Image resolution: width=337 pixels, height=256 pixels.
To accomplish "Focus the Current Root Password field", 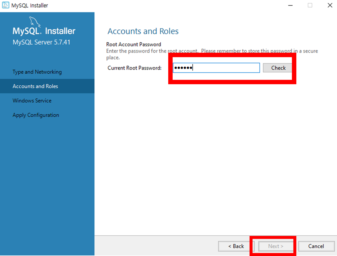I will [x=216, y=68].
